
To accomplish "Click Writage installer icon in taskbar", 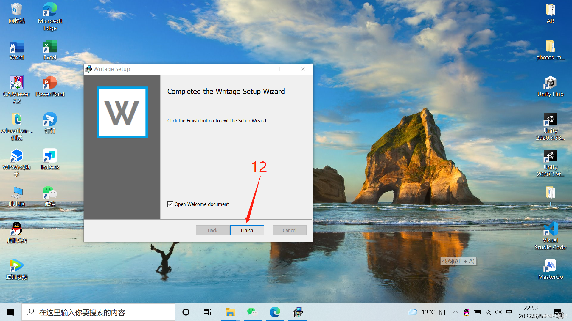I will click(297, 312).
